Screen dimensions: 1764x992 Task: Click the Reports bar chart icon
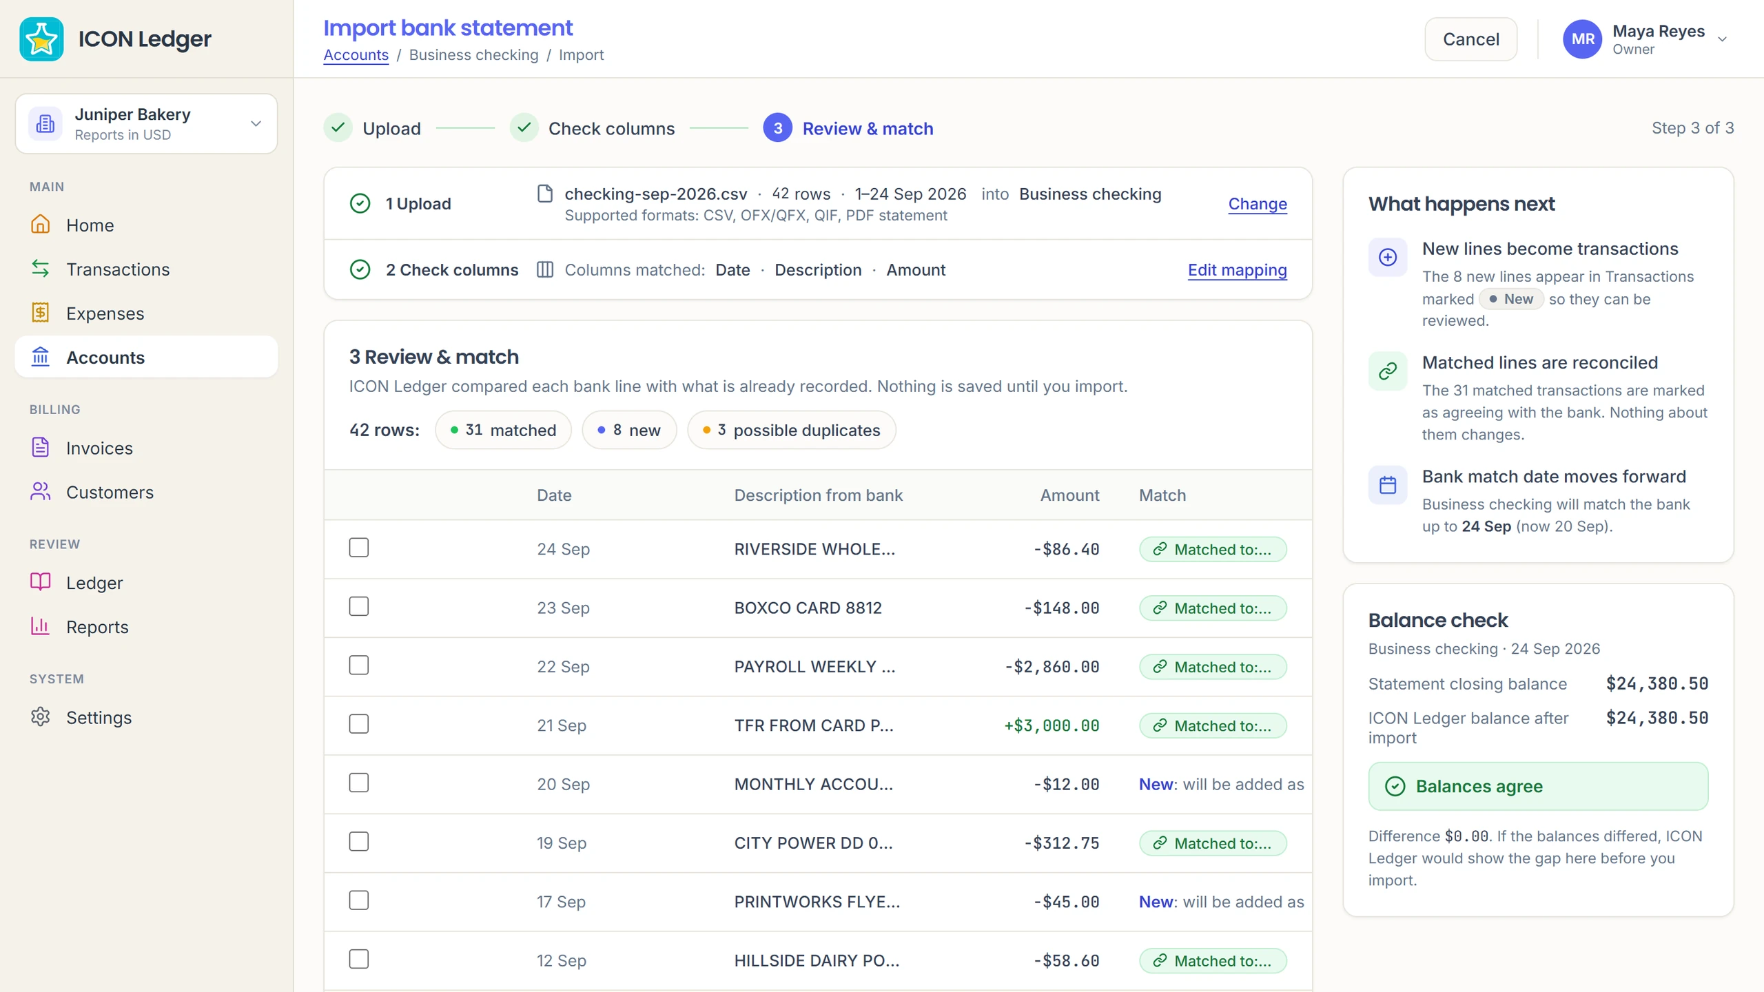pos(41,626)
